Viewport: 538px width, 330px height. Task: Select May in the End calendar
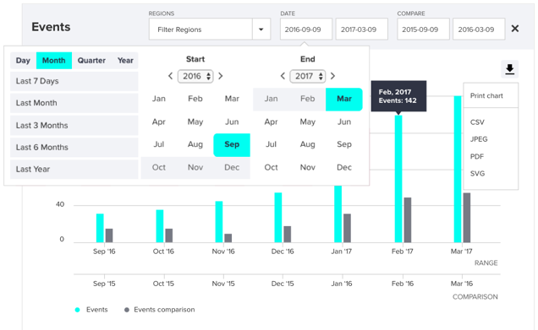pyautogui.click(x=307, y=122)
